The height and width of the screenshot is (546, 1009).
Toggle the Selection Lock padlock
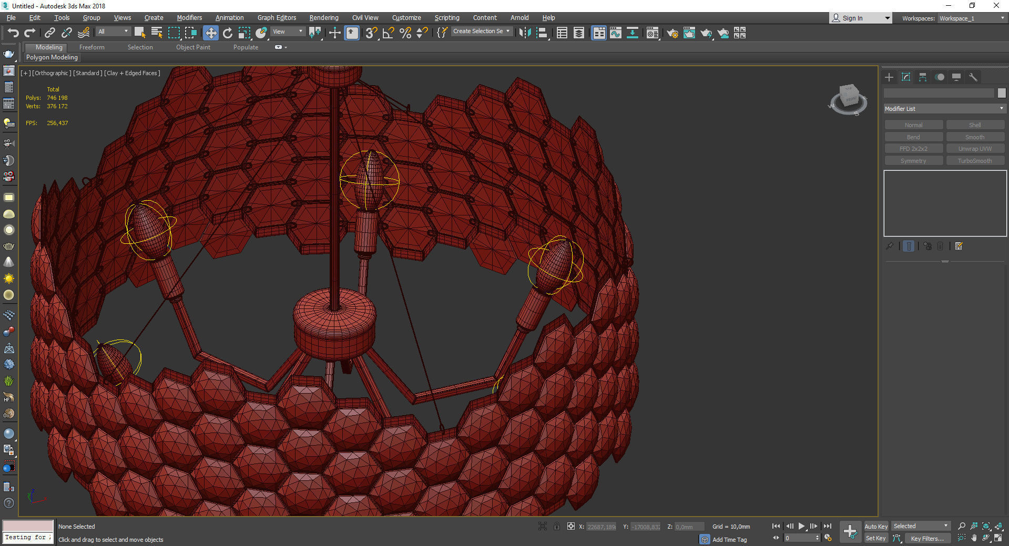(x=557, y=526)
